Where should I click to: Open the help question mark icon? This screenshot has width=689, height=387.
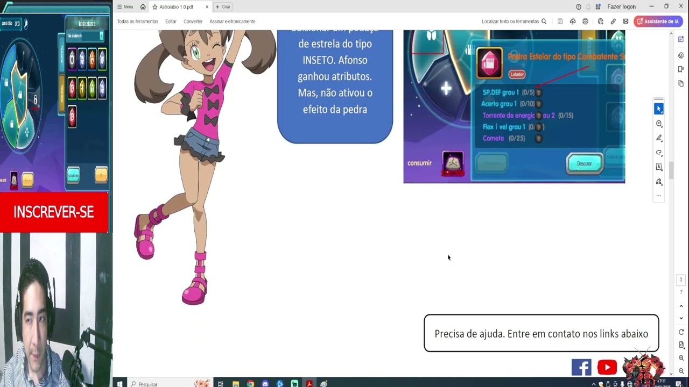click(579, 7)
